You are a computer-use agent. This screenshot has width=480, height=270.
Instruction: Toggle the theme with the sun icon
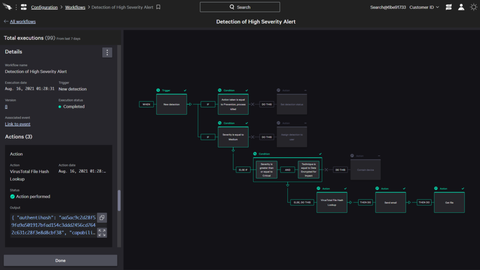click(x=474, y=7)
